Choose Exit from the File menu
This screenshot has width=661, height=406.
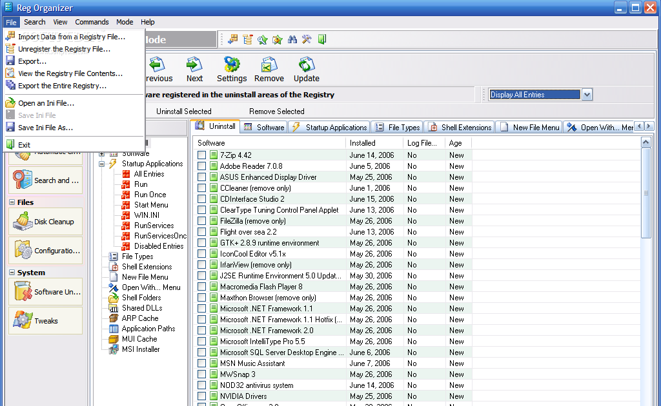click(74, 145)
